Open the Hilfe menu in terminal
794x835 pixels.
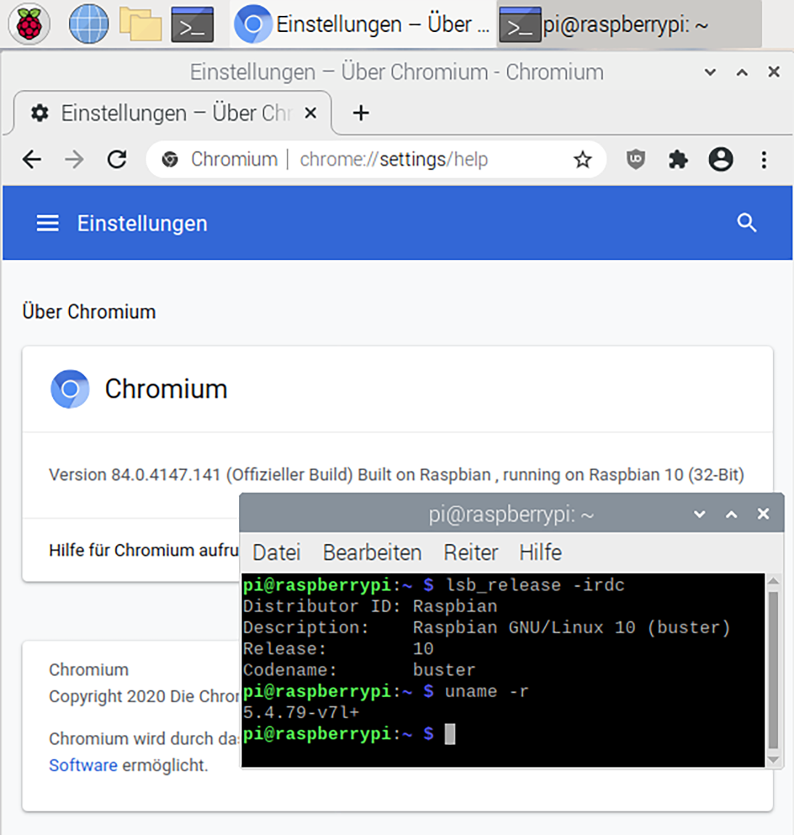(x=540, y=552)
